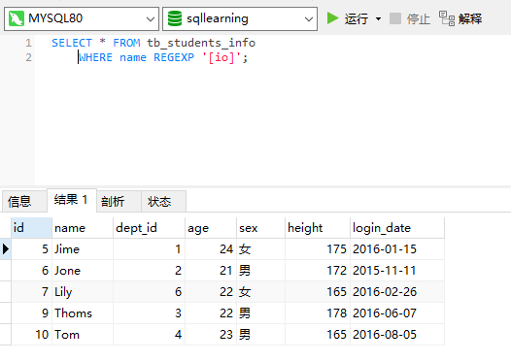
Task: Switch to the 剖析 tab
Action: point(119,202)
